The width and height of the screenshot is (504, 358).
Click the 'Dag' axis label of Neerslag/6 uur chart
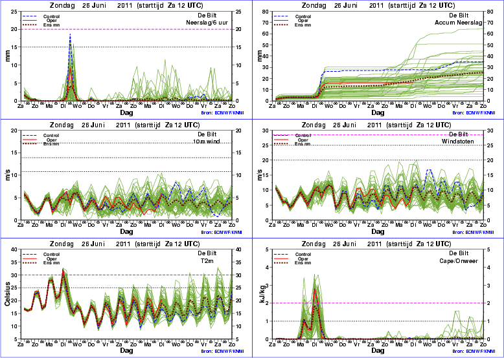click(x=126, y=112)
